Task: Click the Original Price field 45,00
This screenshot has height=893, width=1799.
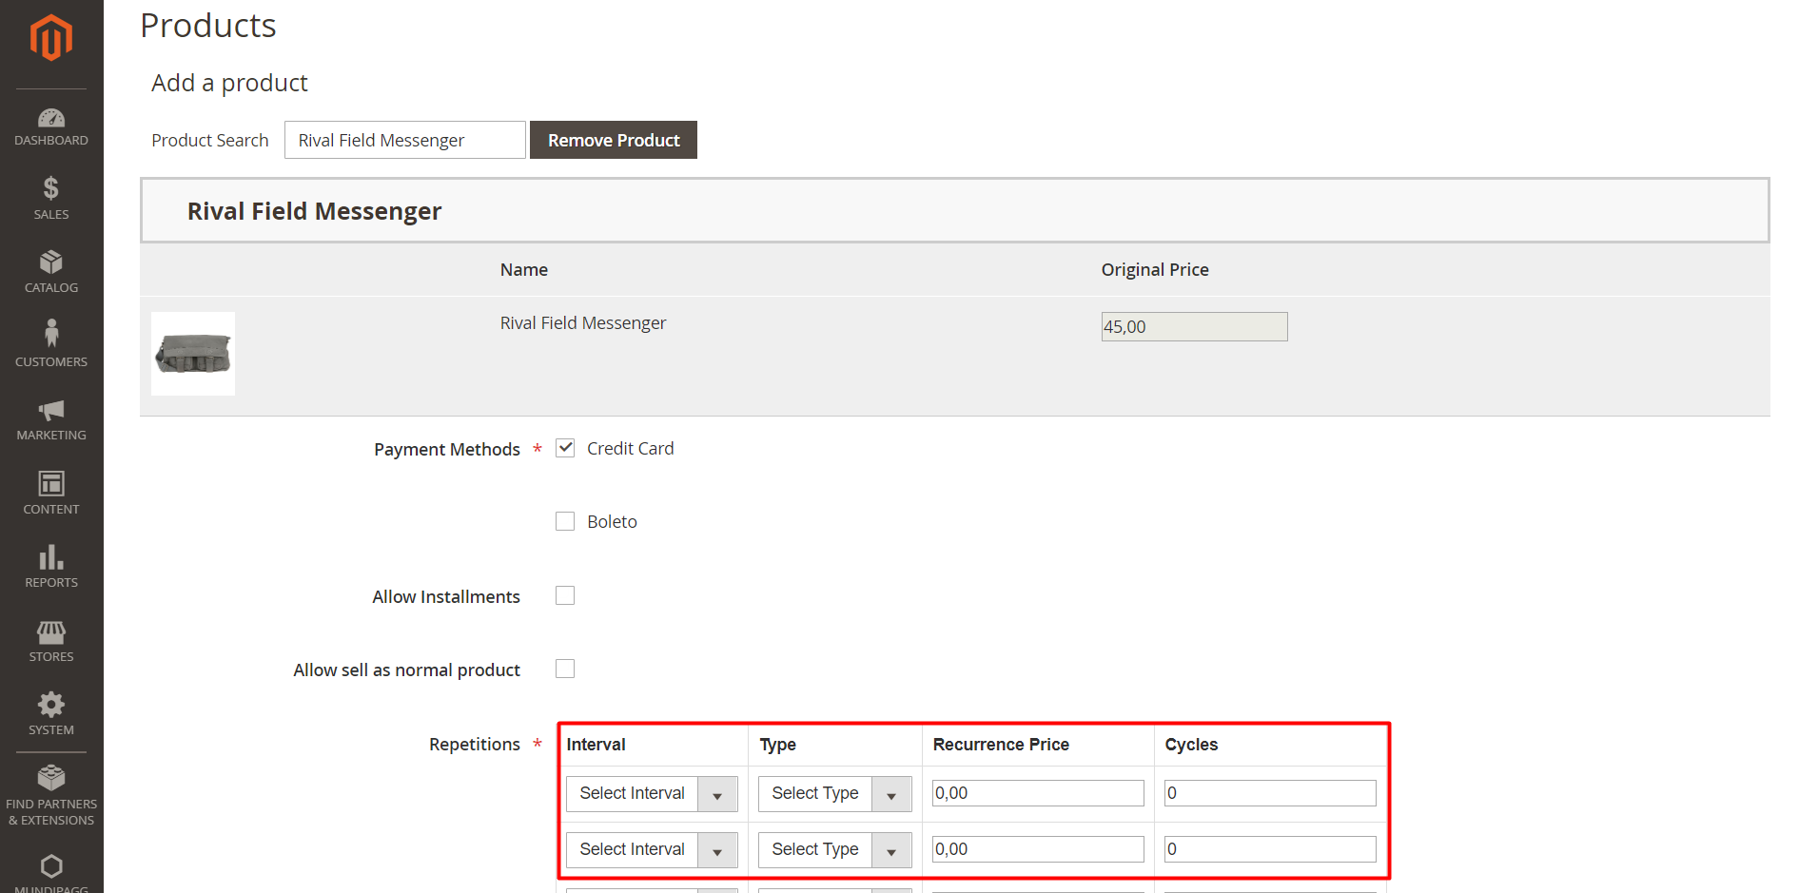Action: click(1194, 326)
